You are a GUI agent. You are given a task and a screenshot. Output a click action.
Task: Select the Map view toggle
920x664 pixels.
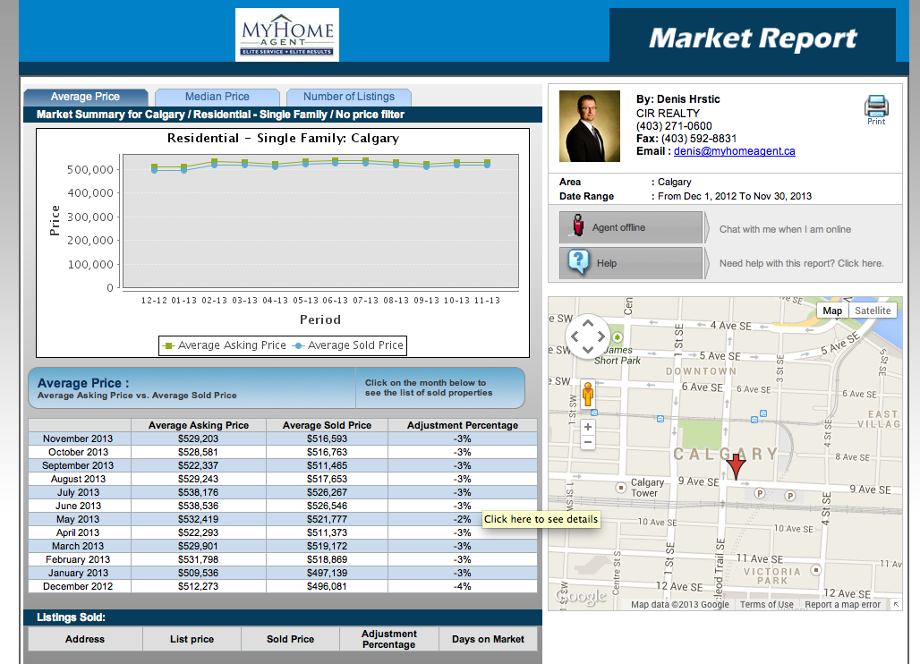(x=832, y=311)
